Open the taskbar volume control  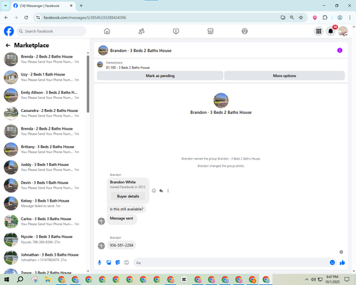tap(313, 279)
